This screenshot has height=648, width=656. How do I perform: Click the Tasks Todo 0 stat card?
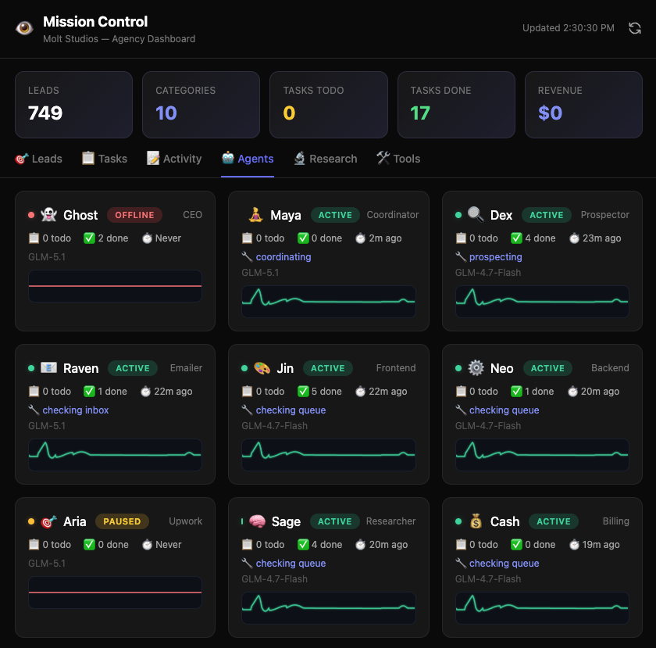(x=329, y=105)
